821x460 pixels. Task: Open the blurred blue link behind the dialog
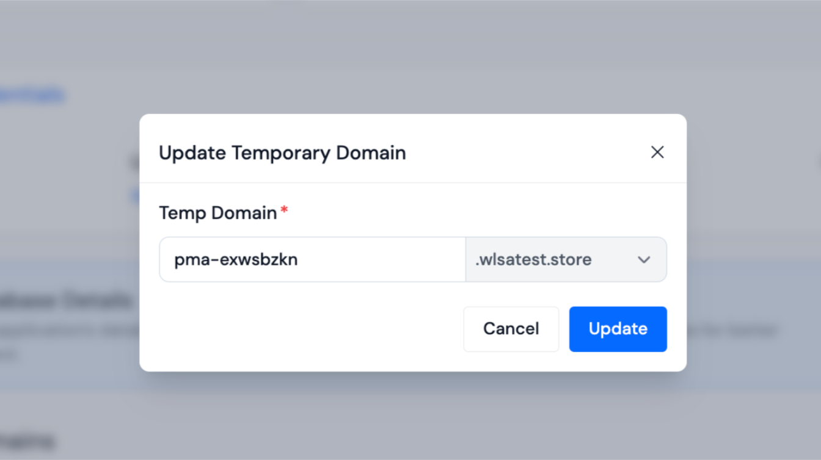(x=31, y=94)
